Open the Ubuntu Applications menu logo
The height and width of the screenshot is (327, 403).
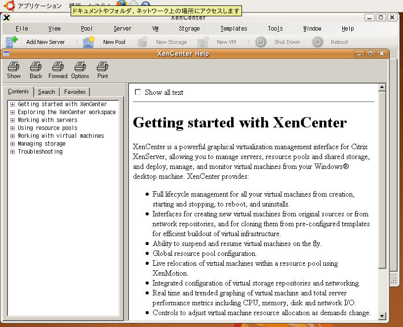coord(9,5)
